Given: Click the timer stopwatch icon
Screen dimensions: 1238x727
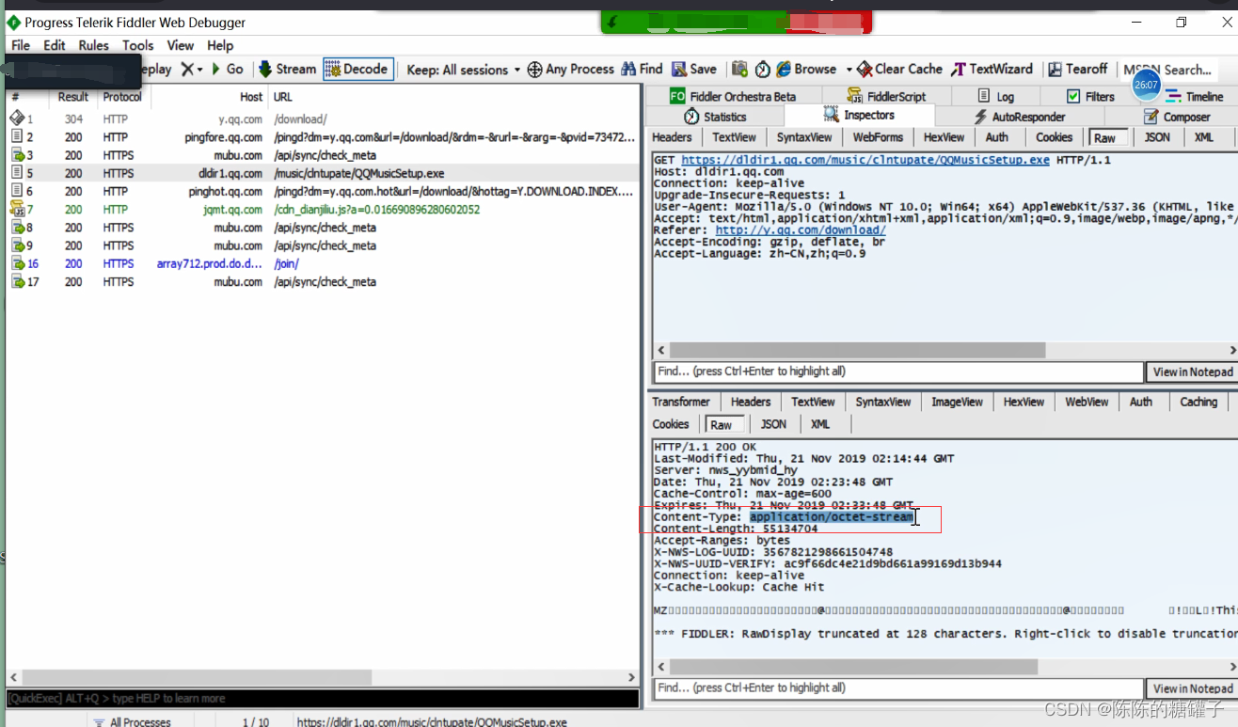Looking at the screenshot, I should [x=762, y=70].
